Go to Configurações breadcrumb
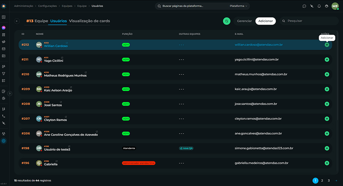The height and width of the screenshot is (186, 343). pos(47,6)
